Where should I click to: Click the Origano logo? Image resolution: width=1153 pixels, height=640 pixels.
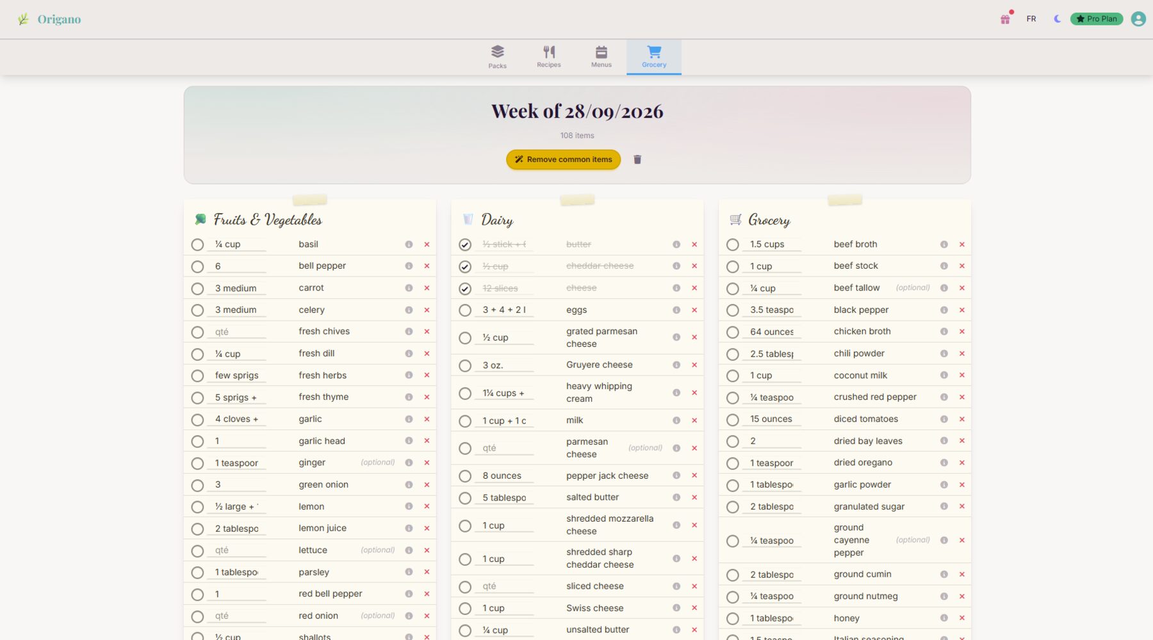(49, 19)
